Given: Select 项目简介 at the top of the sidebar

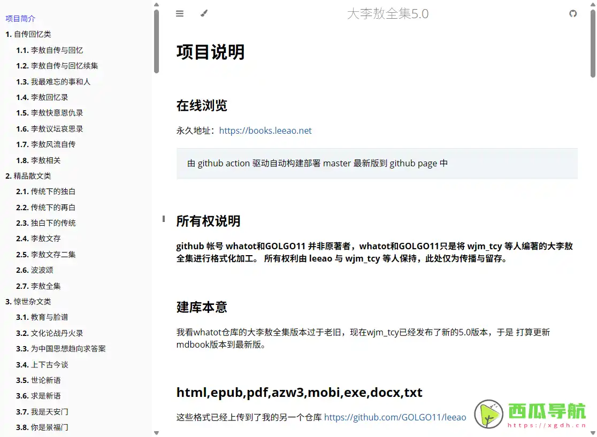Looking at the screenshot, I should [x=20, y=18].
